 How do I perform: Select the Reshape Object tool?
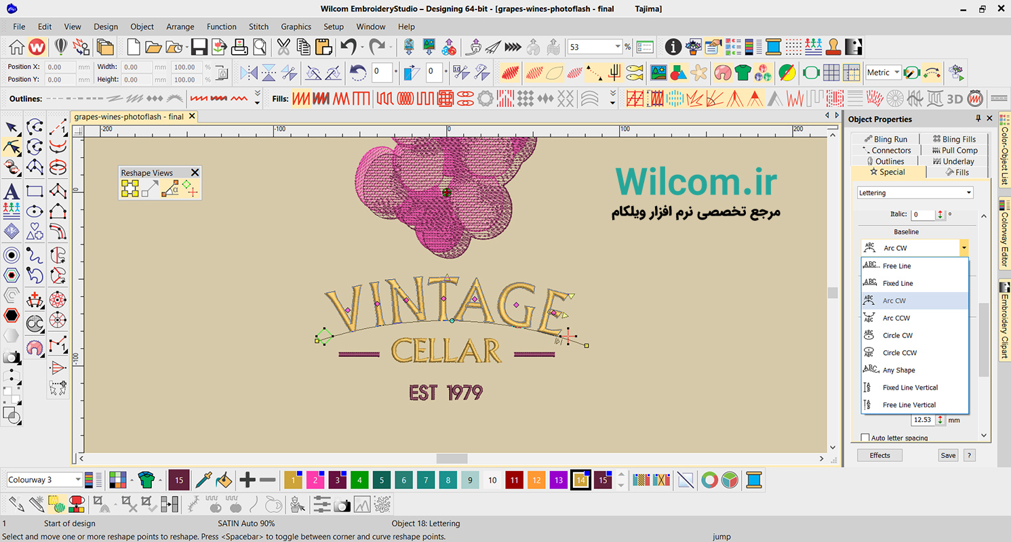click(x=12, y=146)
